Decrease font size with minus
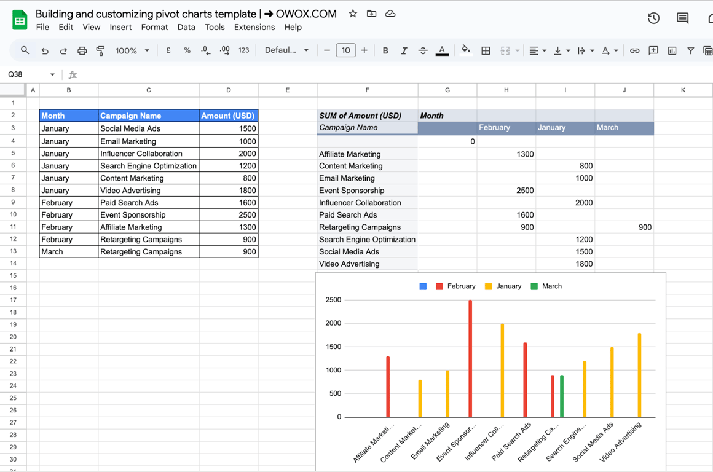Screen dimensions: 713x472 [326, 50]
